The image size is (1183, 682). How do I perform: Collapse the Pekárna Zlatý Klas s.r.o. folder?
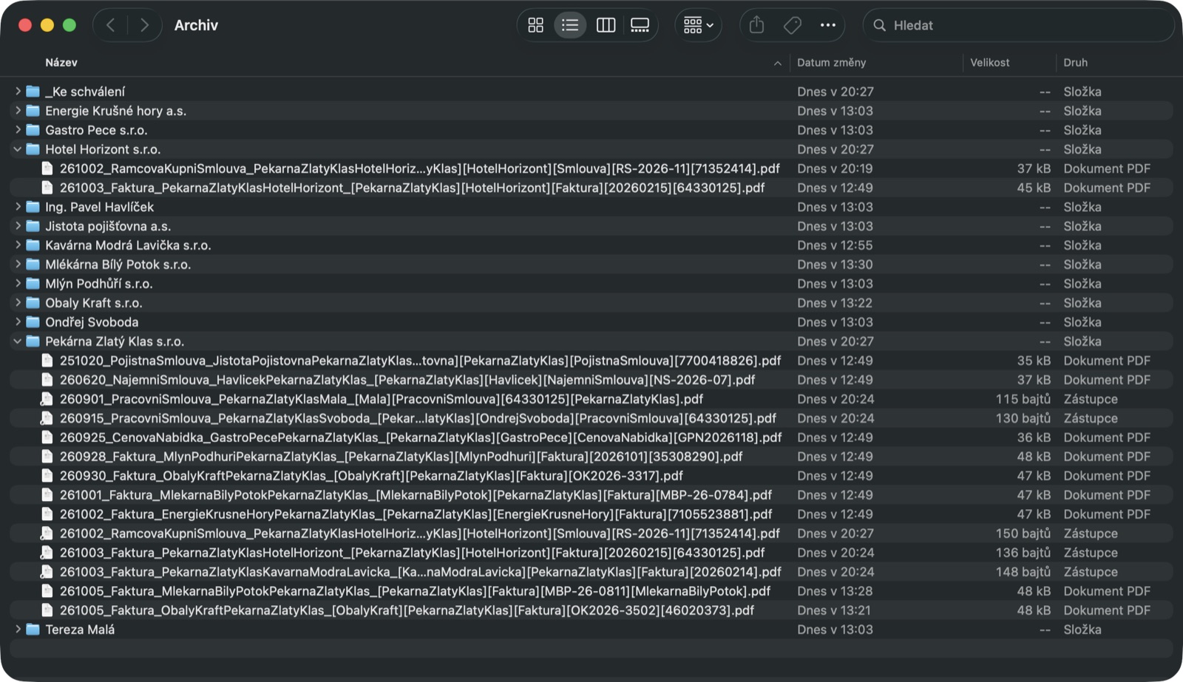tap(18, 341)
